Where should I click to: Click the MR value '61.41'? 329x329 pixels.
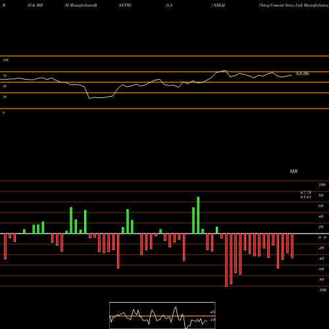pos(306,197)
